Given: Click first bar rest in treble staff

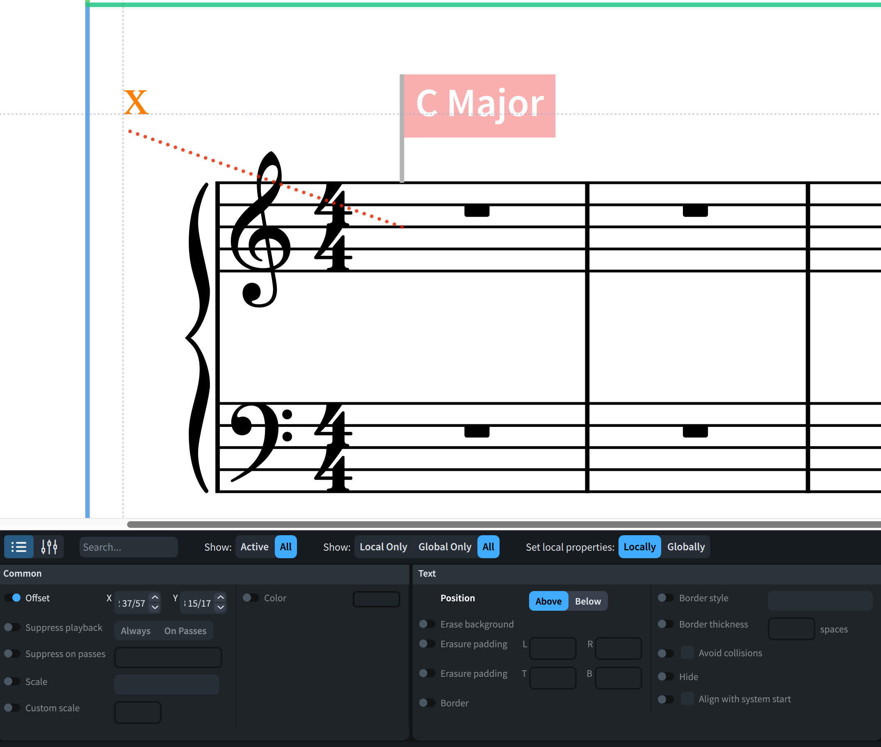Looking at the screenshot, I should [x=477, y=211].
